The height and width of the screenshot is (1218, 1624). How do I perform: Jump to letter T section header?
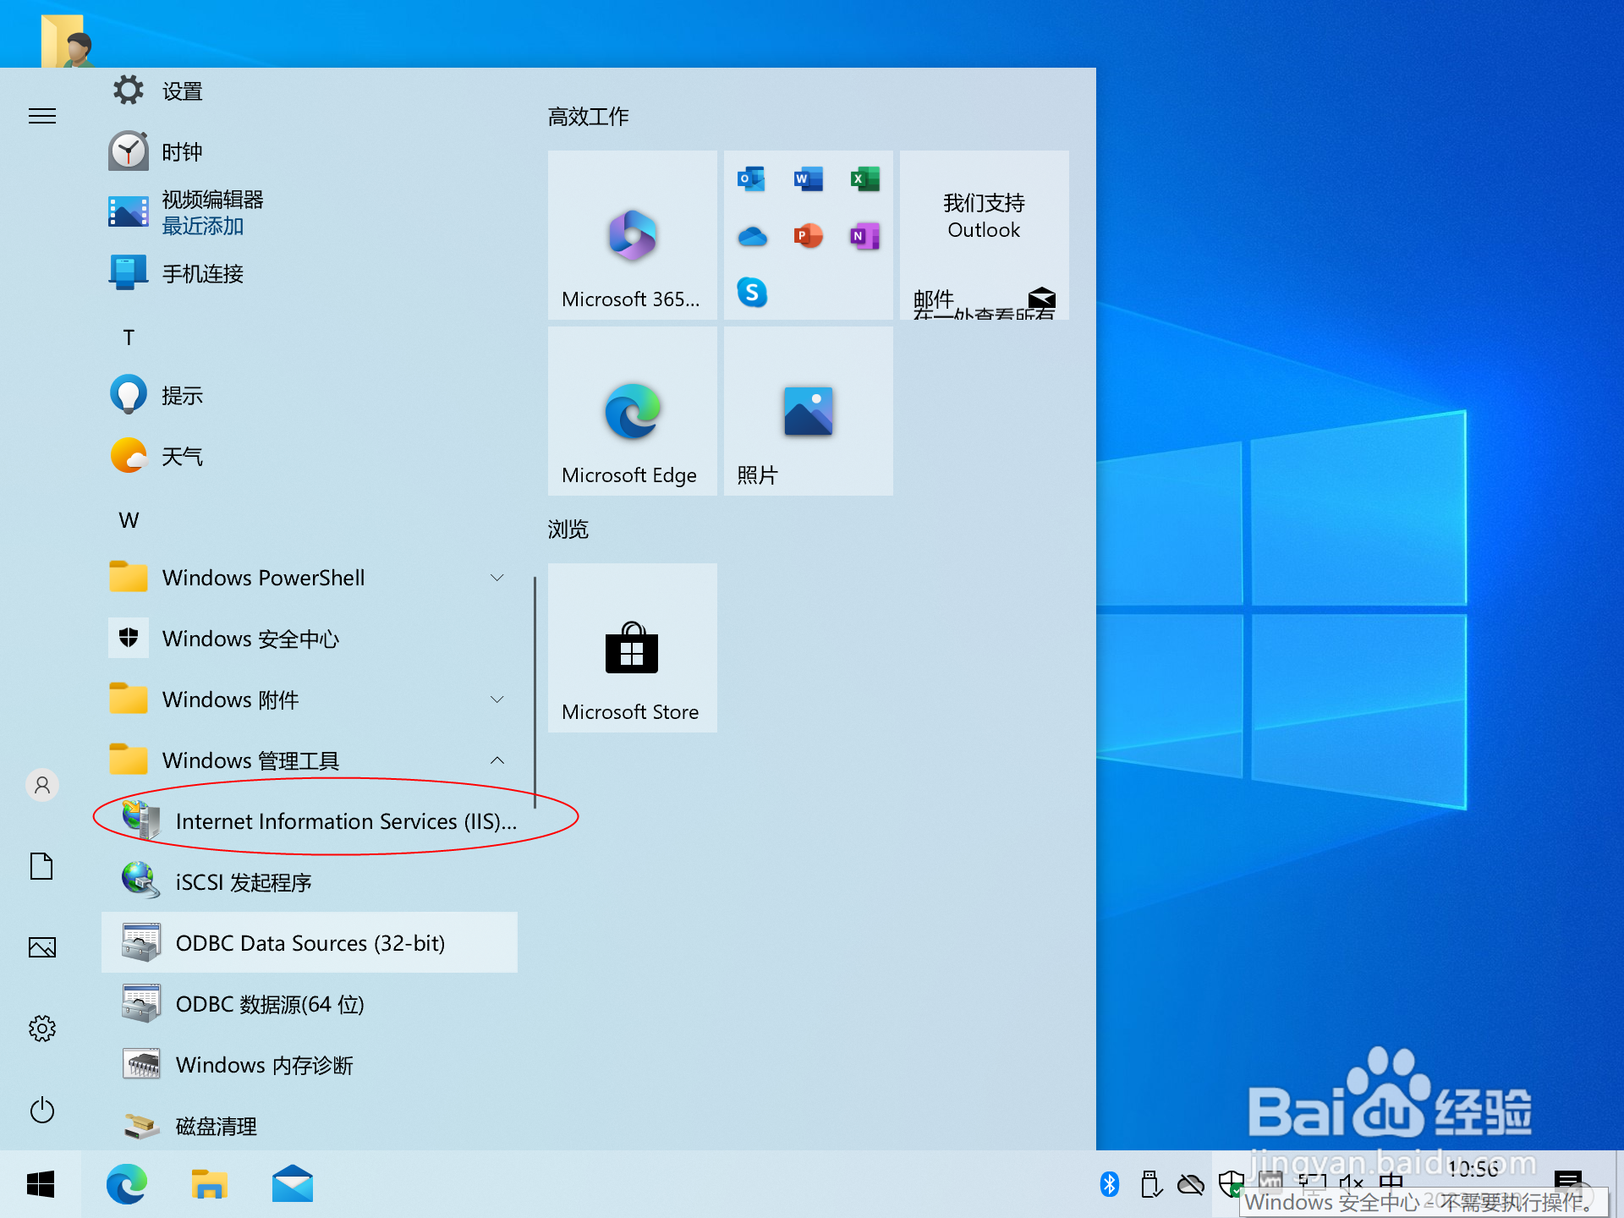click(129, 337)
